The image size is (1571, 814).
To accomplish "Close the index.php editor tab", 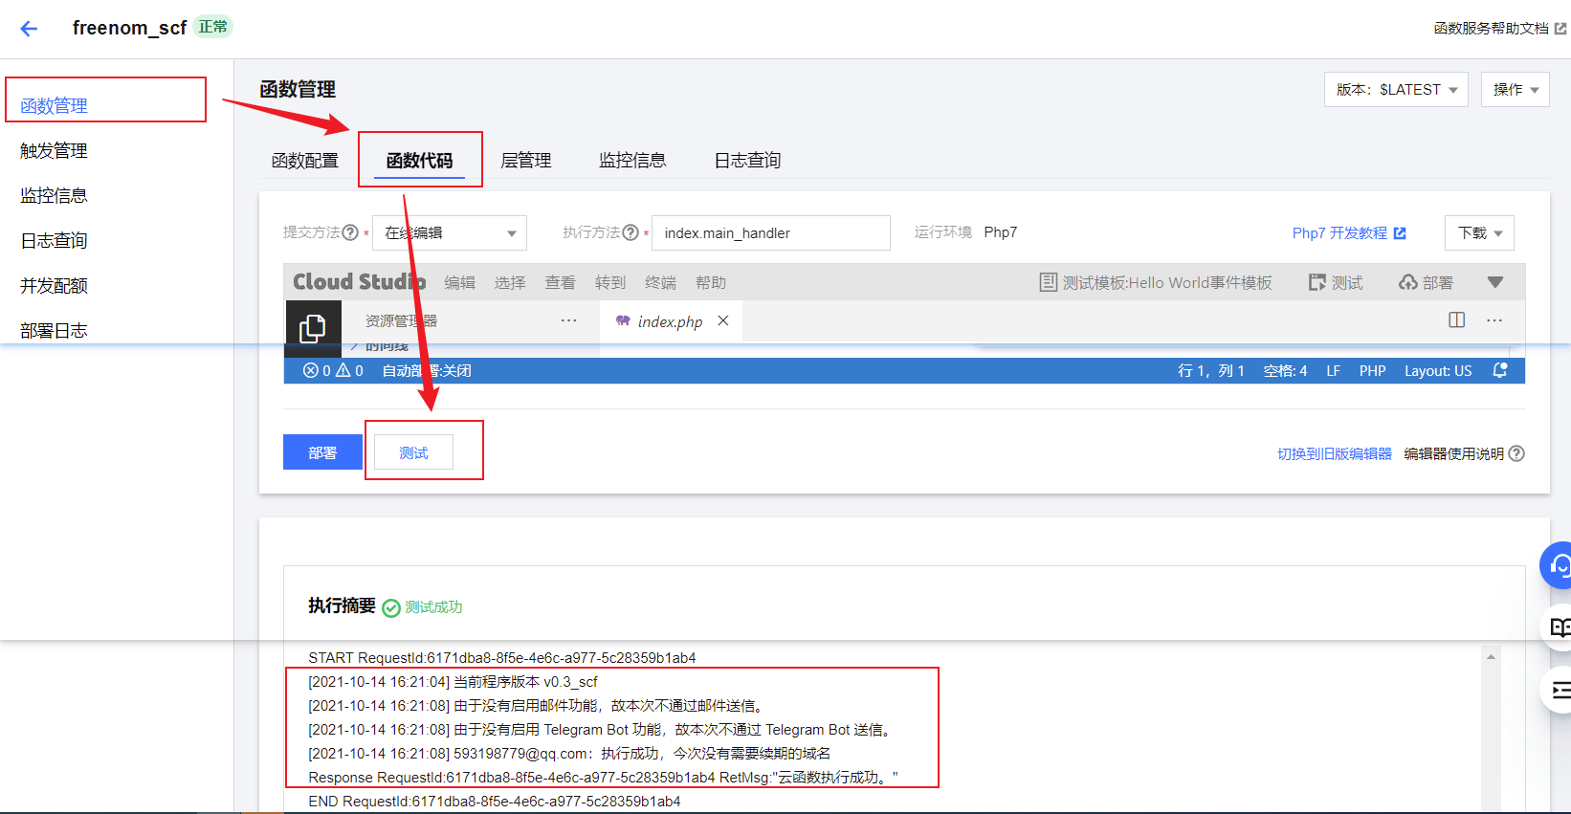I will 723,320.
